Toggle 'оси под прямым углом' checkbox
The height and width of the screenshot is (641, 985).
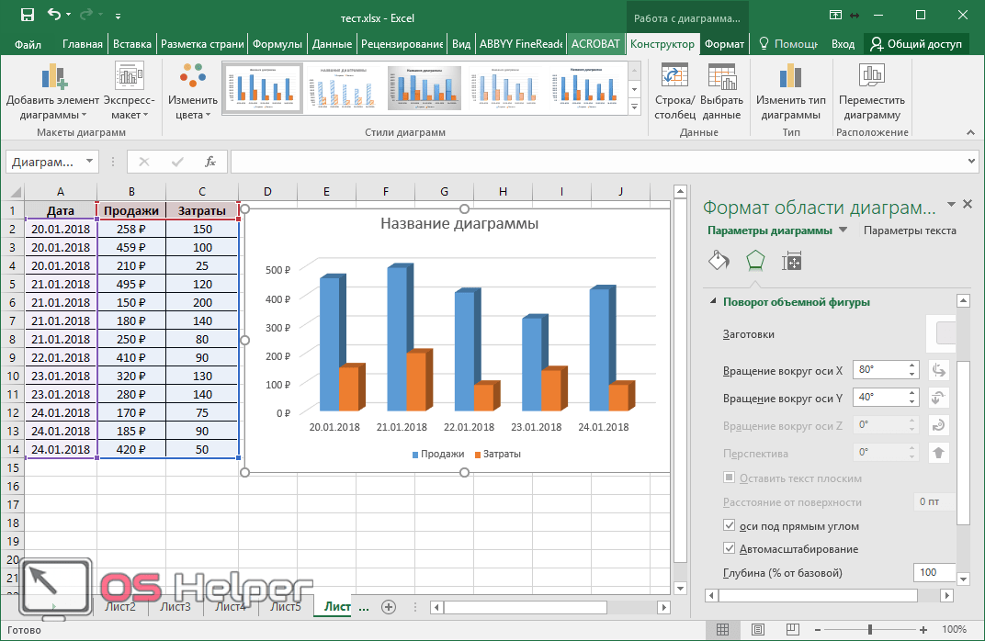[x=730, y=526]
